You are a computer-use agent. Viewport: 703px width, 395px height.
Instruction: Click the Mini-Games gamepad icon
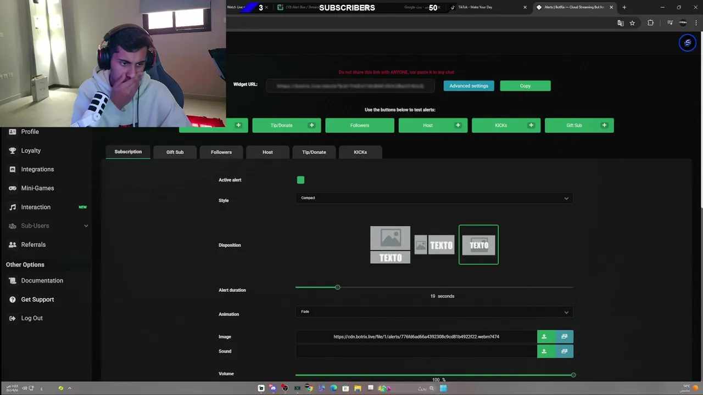click(x=13, y=188)
